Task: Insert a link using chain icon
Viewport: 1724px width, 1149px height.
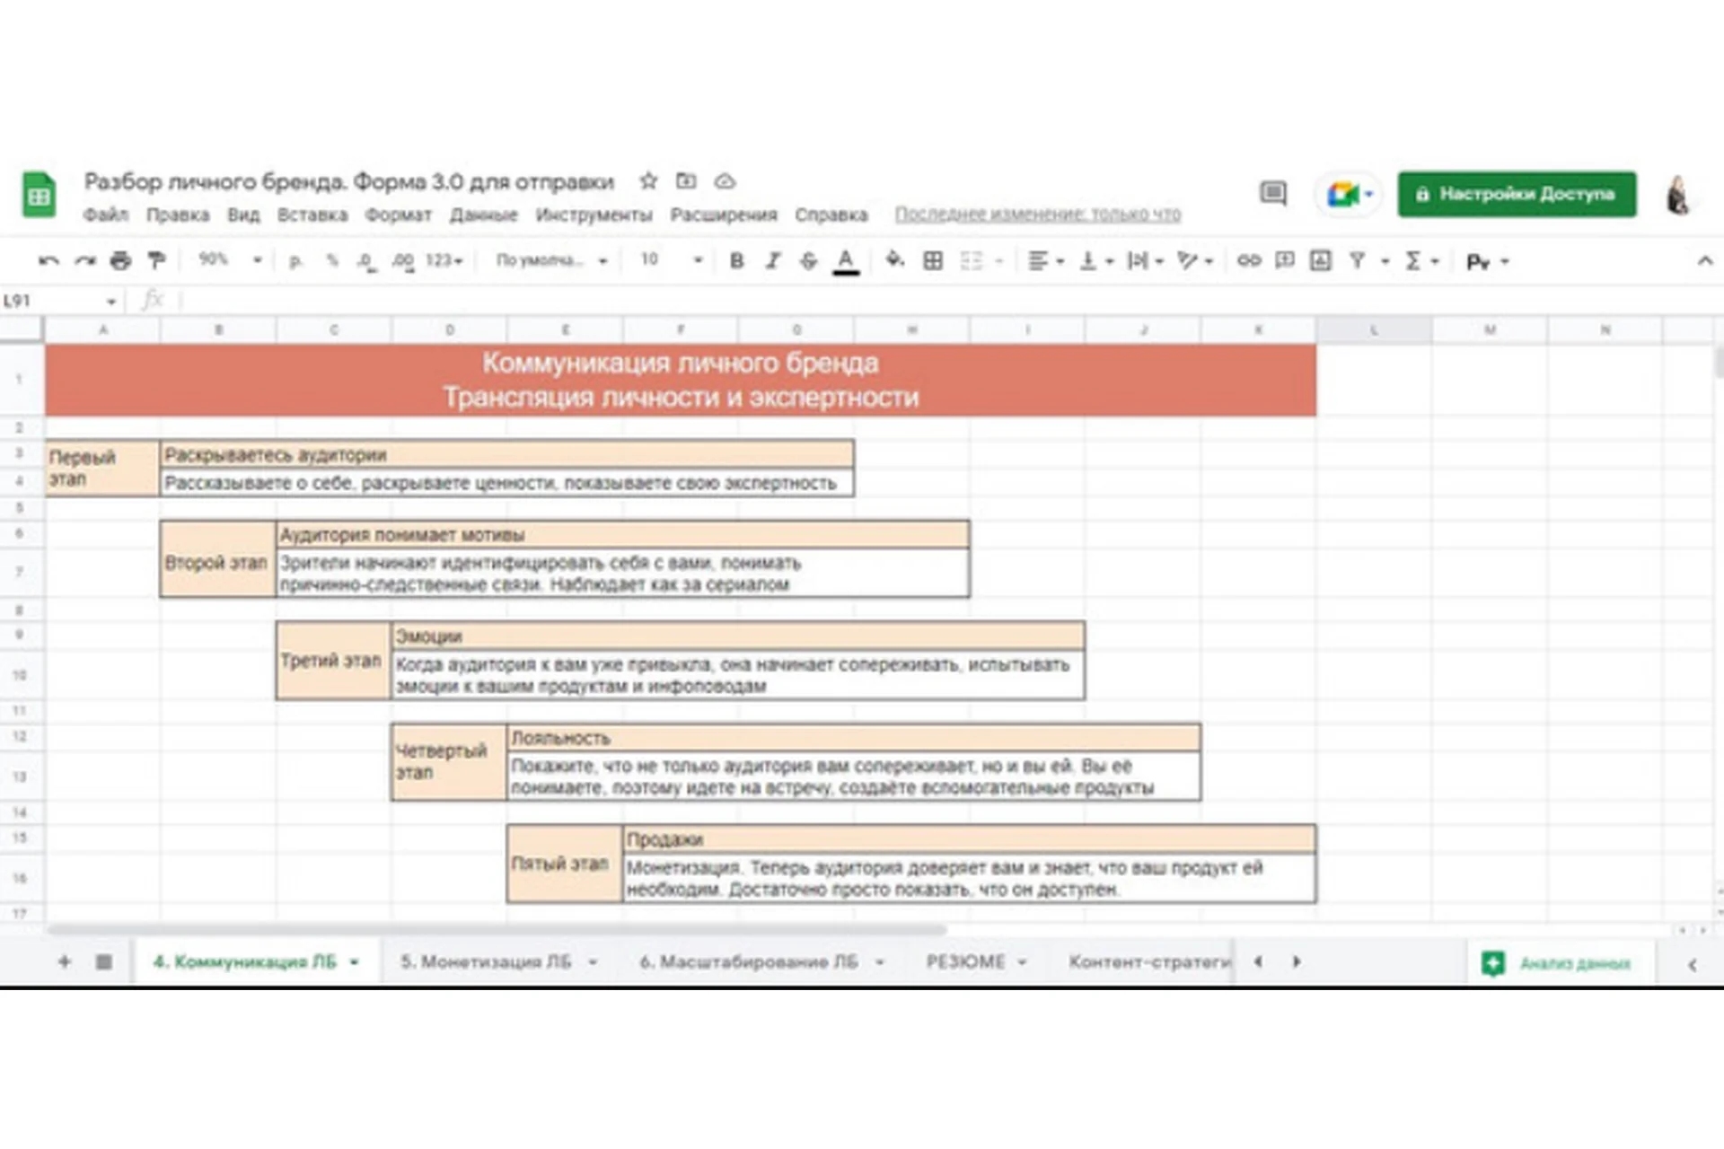Action: pos(1248,260)
